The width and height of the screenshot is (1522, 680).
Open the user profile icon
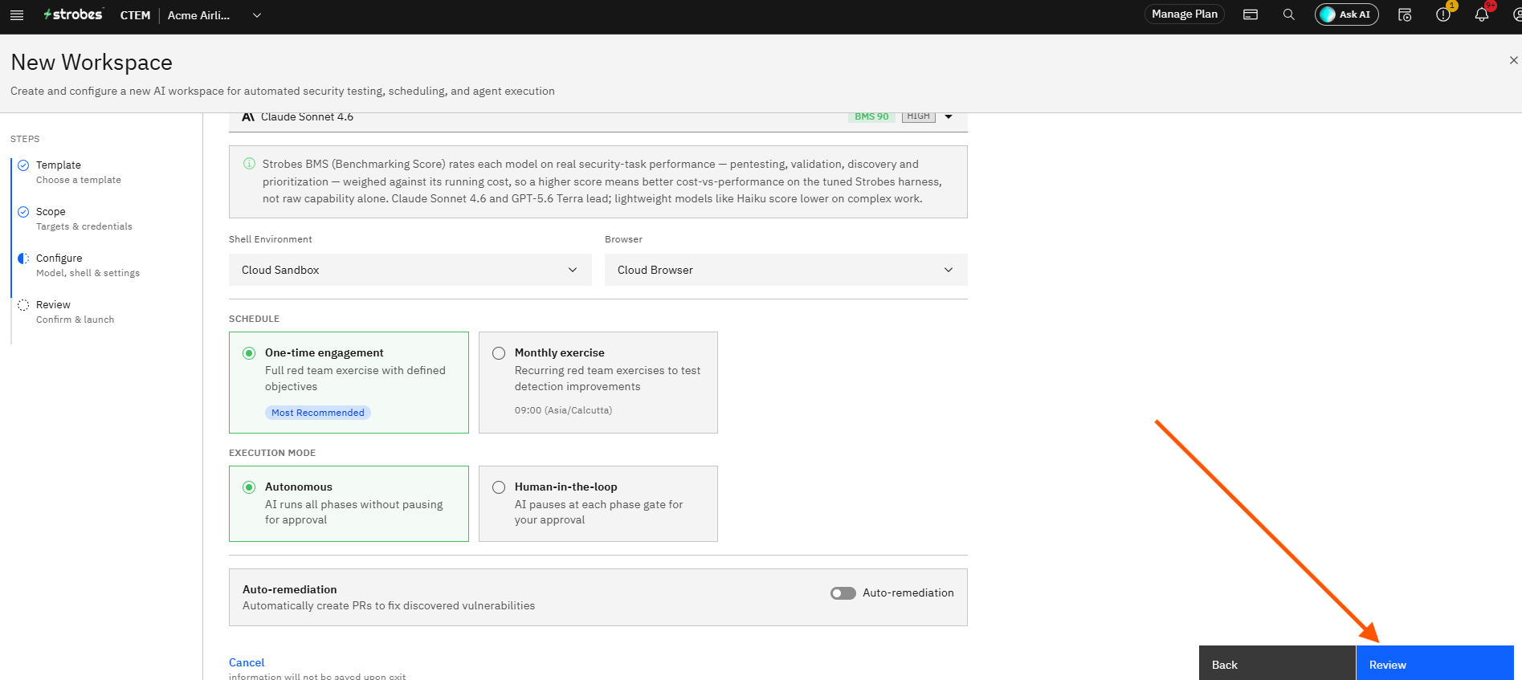[x=1517, y=14]
